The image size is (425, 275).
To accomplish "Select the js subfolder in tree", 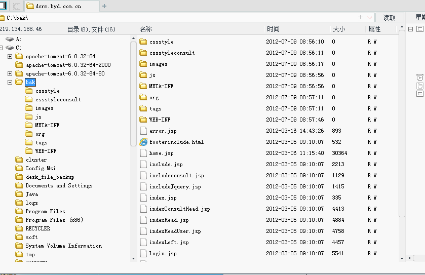I will tap(38, 117).
